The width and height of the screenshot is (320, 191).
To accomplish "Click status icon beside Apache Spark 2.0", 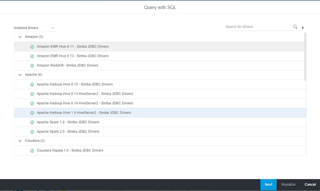I will pyautogui.click(x=32, y=132).
